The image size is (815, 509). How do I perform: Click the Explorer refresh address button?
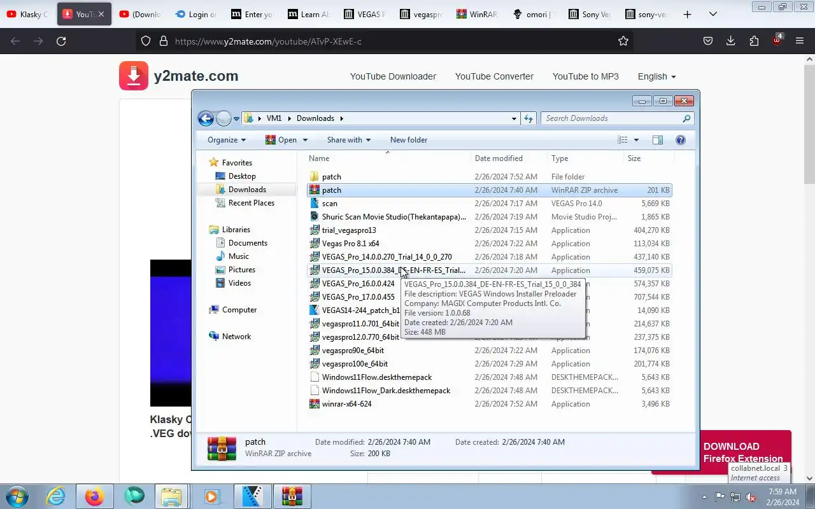tap(528, 118)
